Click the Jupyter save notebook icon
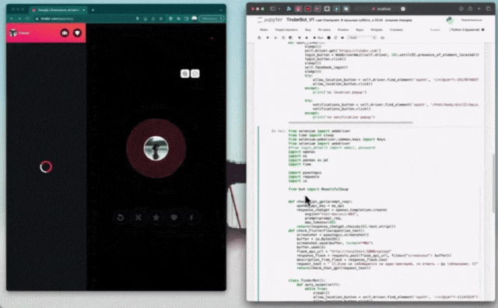The width and height of the screenshot is (498, 308). click(259, 38)
